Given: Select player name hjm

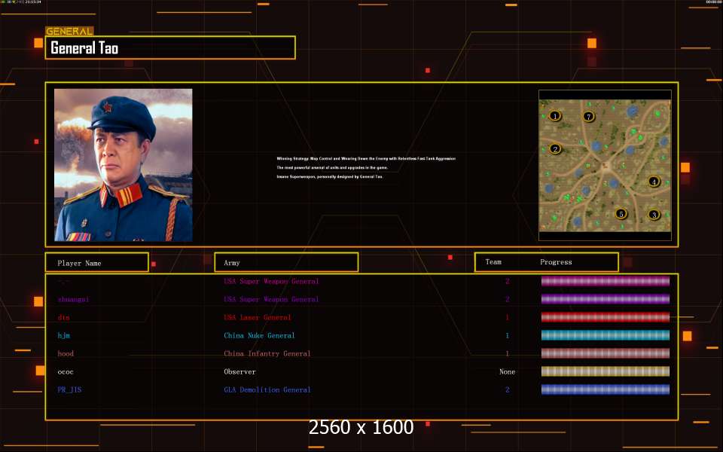Looking at the screenshot, I should click(x=63, y=335).
